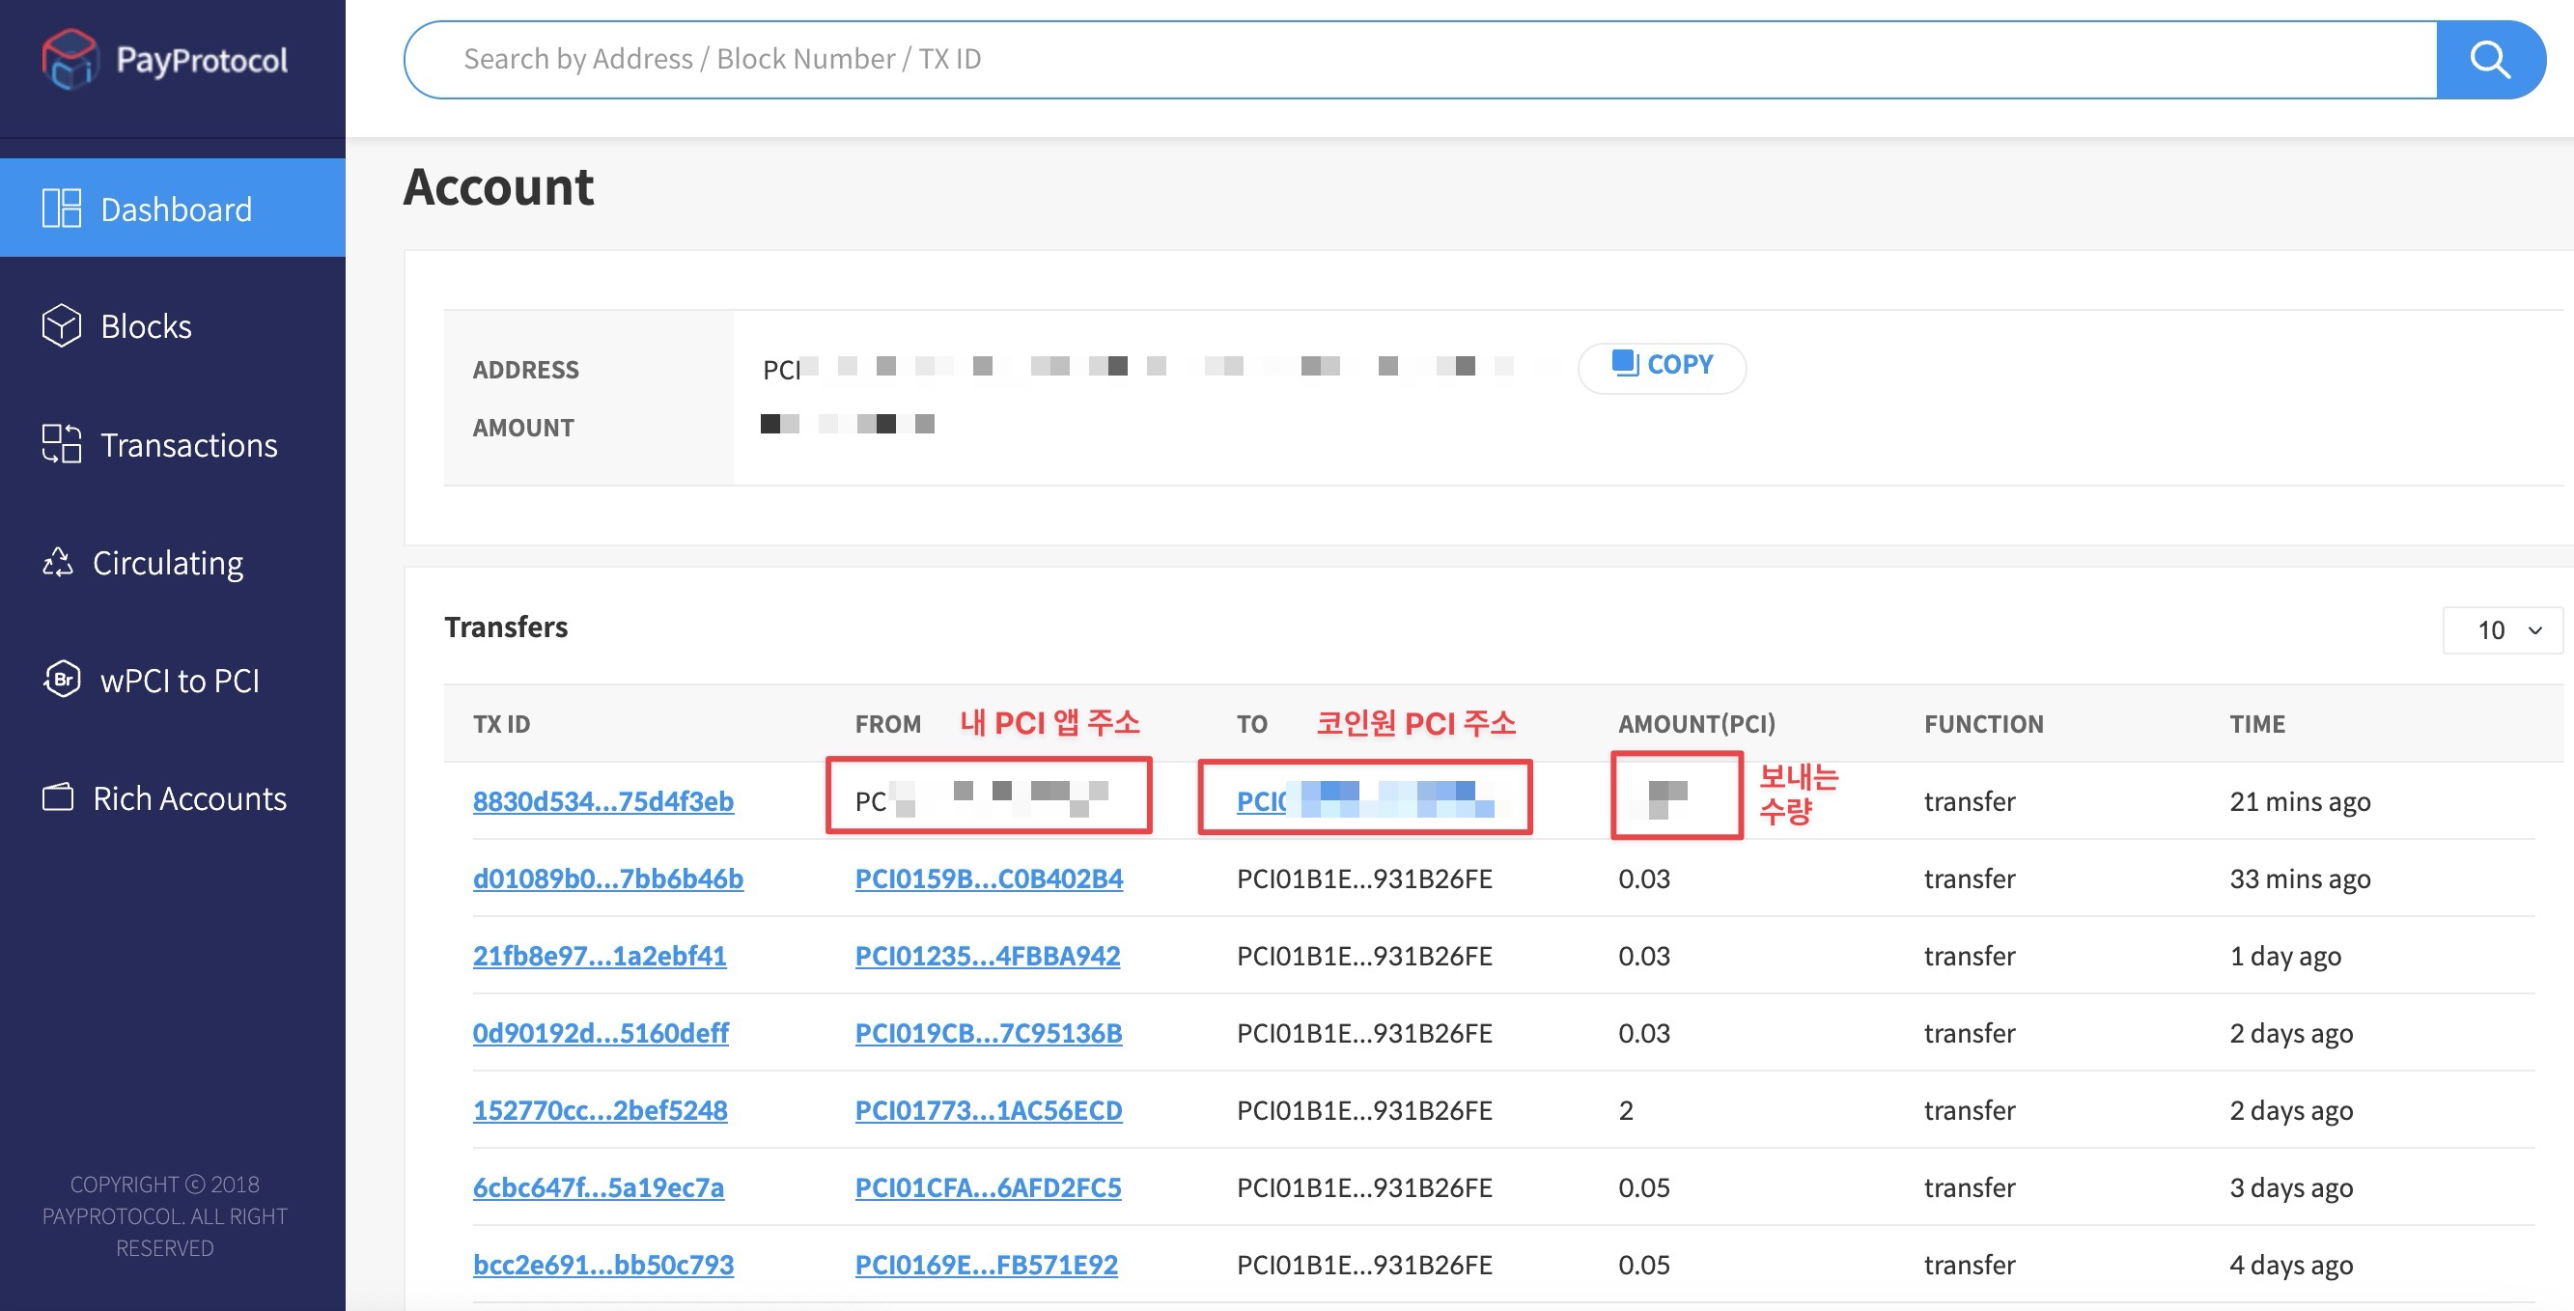Click the PayProtocol logo icon

[x=69, y=60]
